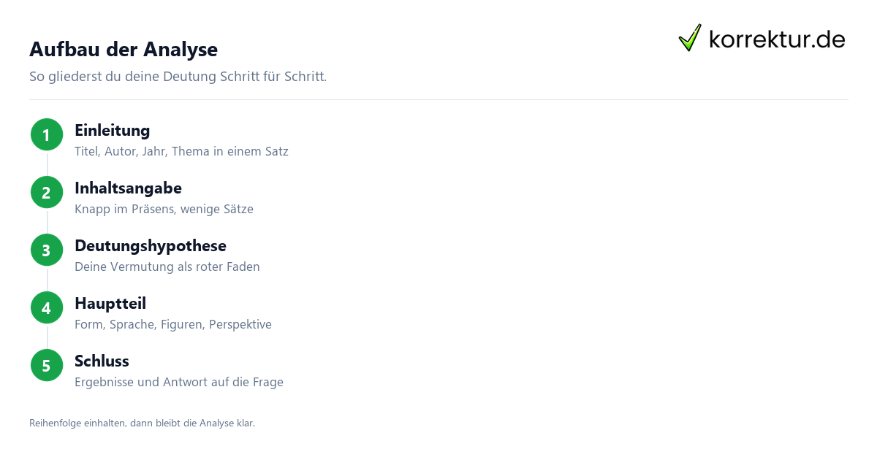Open the korrektur.de logo text
This screenshot has width=877, height=460.
click(777, 39)
